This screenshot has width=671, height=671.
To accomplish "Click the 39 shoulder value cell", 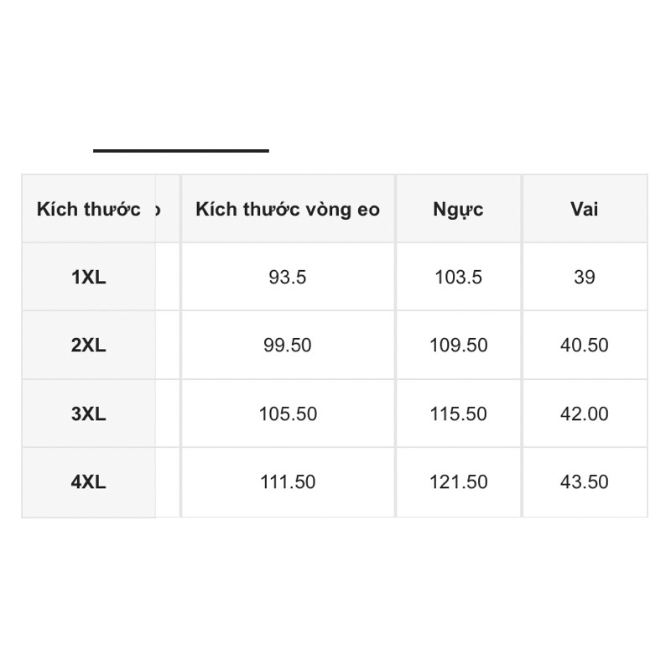I will [x=585, y=277].
